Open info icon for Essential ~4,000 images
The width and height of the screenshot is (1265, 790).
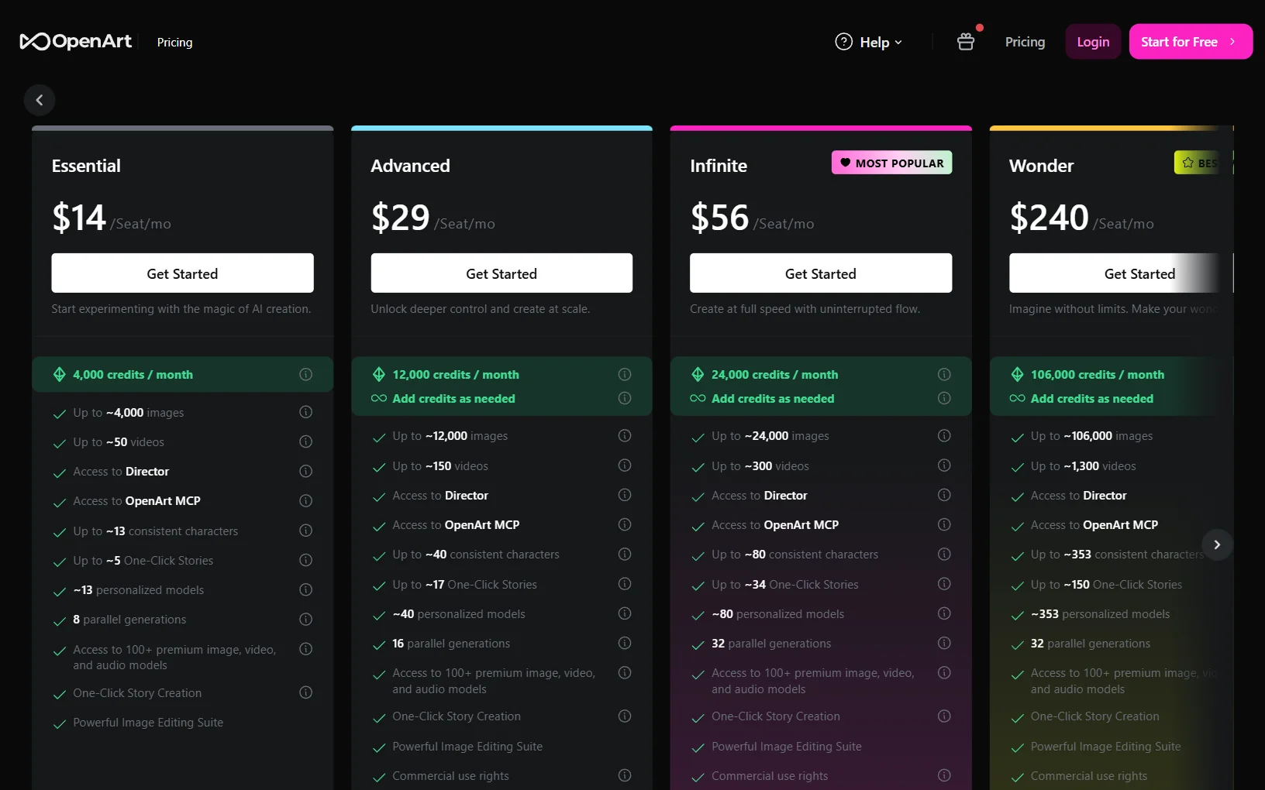coord(306,412)
